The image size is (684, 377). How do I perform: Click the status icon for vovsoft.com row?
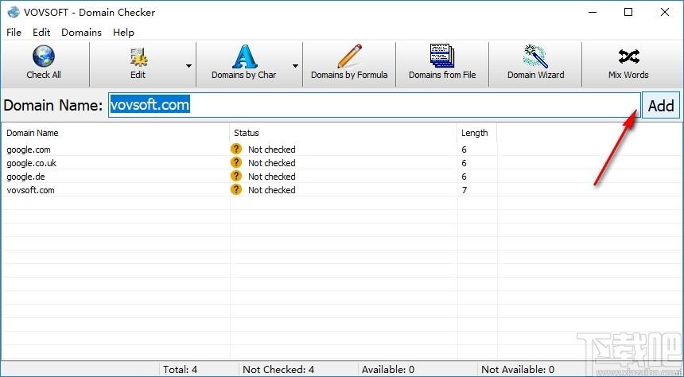(x=236, y=190)
